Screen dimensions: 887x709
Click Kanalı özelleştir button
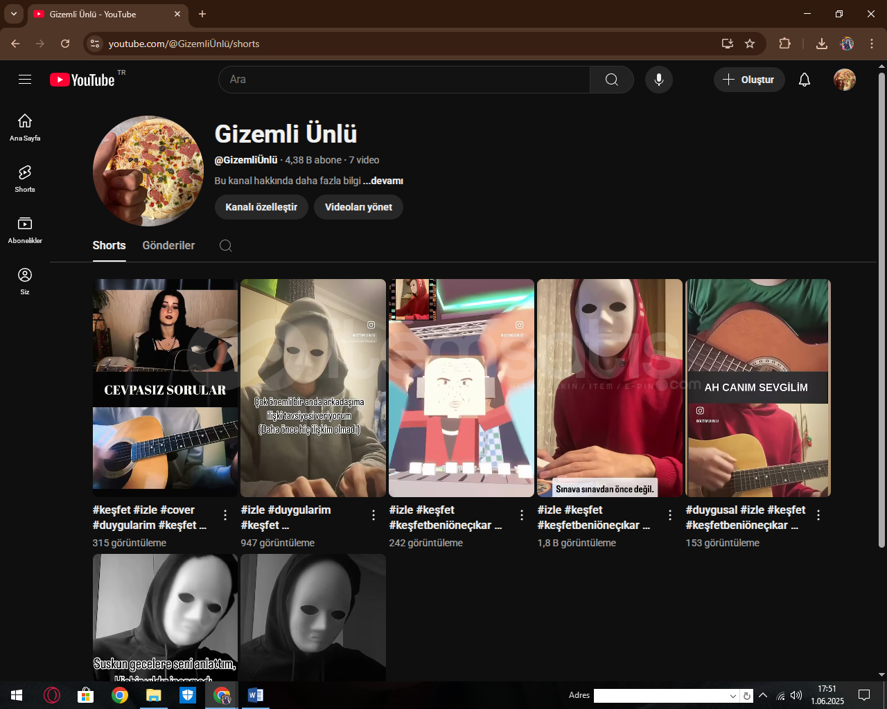[261, 207]
